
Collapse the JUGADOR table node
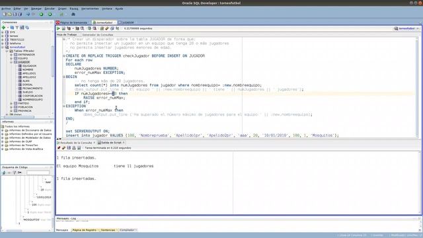click(11, 62)
